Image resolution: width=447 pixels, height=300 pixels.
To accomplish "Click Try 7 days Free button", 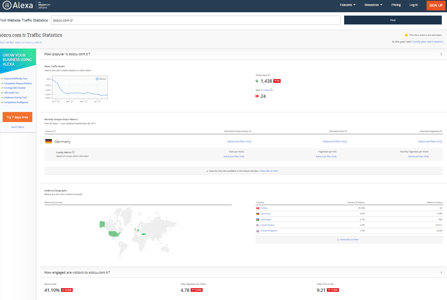I will coord(17,117).
